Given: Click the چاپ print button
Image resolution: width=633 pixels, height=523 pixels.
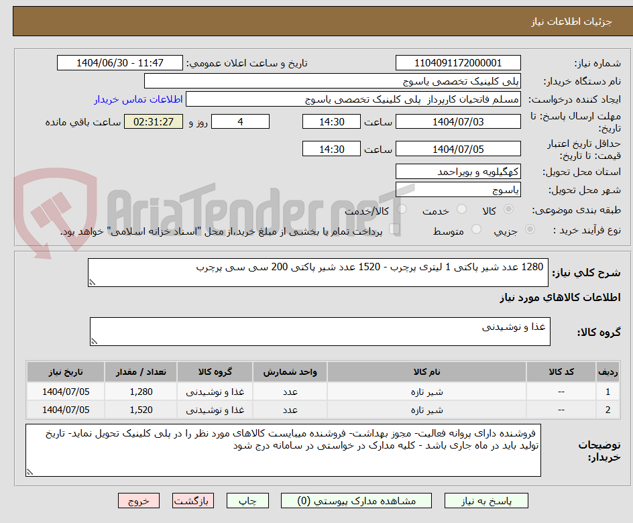Looking at the screenshot, I should (247, 500).
